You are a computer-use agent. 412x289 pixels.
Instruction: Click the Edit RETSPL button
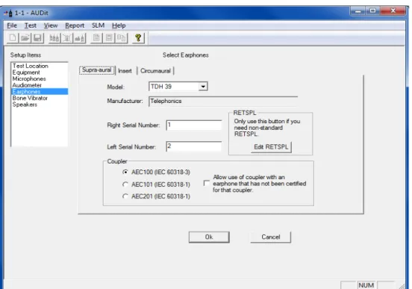(271, 147)
